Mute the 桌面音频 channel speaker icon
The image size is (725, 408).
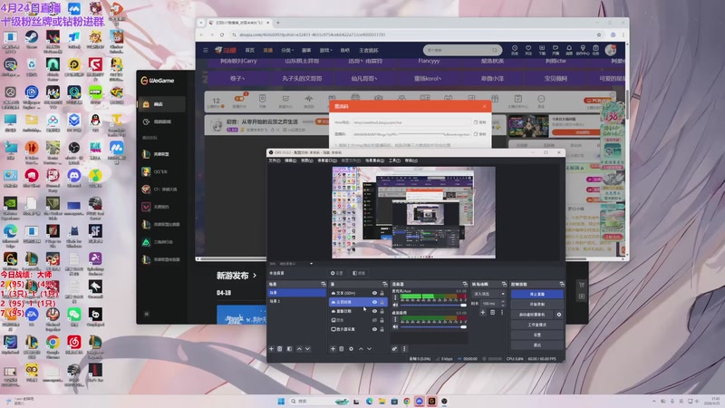395,326
